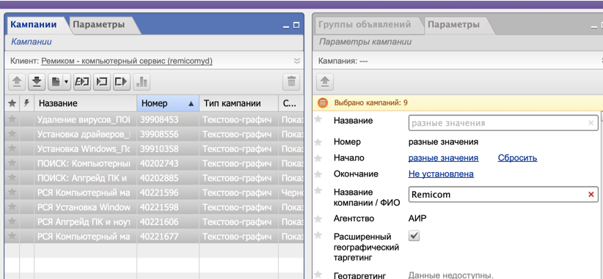Star the campaign row numbered 40221677
Screen dimensions: 603x279
click(12, 236)
